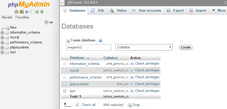Click Check privileges link for mysql
This screenshot has height=109, width=227.
click(x=147, y=70)
